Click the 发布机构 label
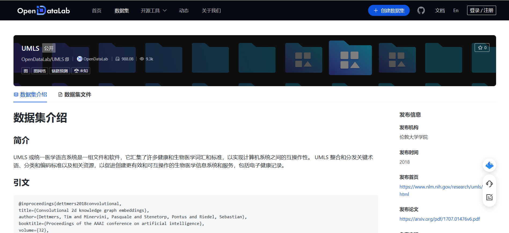The width and height of the screenshot is (509, 233). (409, 127)
